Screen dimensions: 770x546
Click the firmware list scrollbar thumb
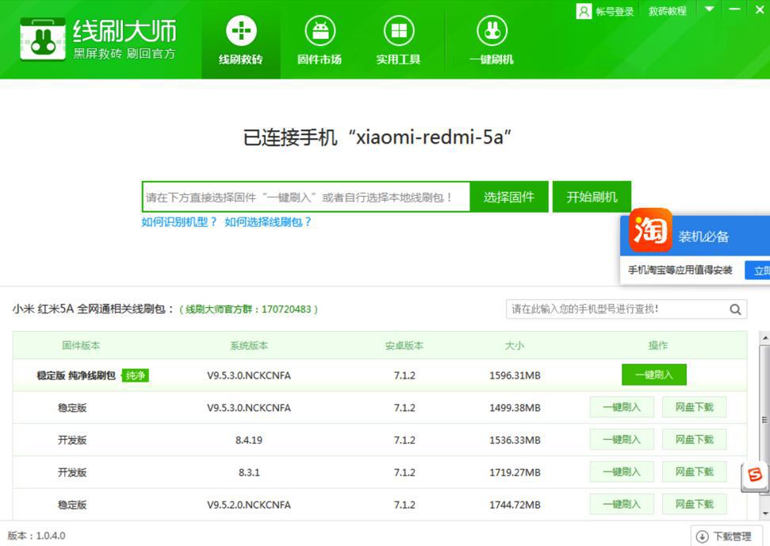764,420
